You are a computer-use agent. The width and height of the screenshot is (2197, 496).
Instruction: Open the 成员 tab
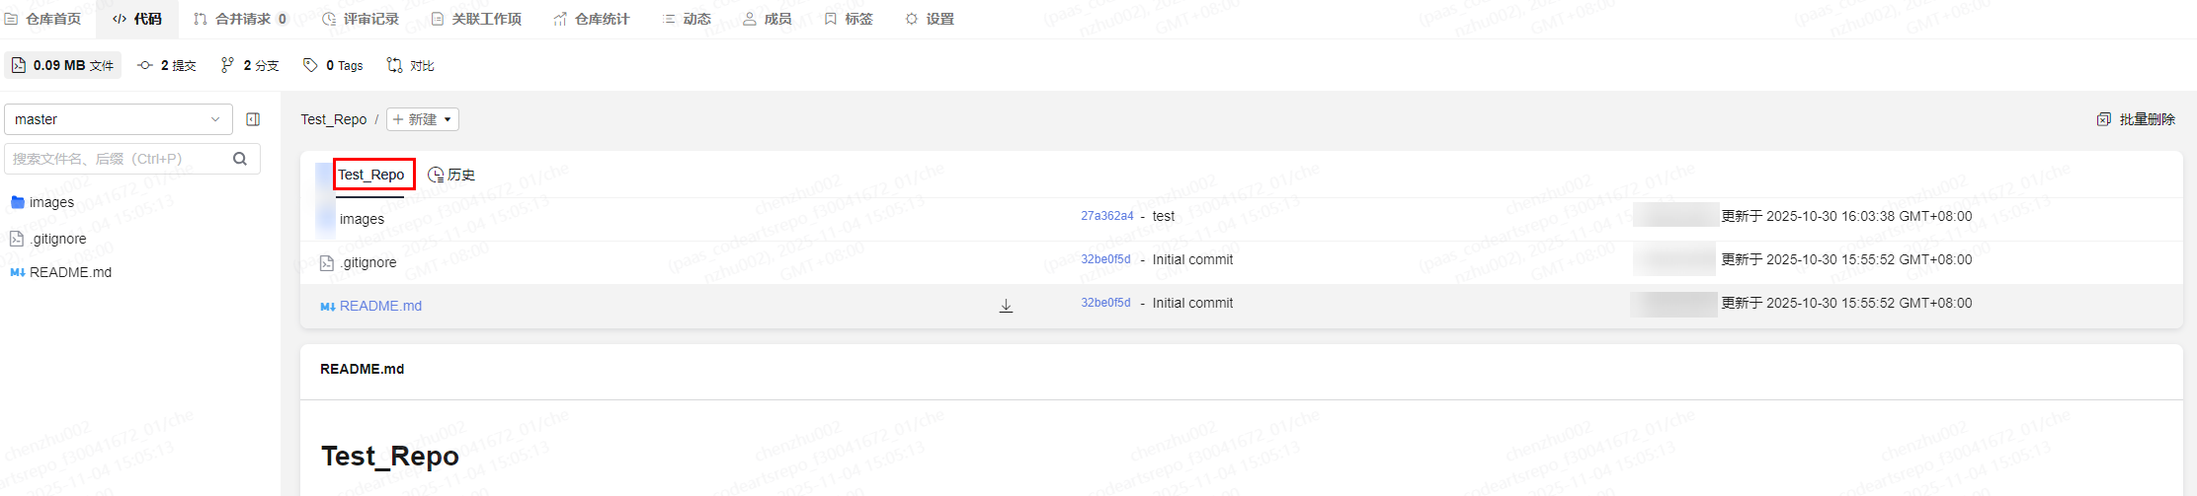click(768, 19)
